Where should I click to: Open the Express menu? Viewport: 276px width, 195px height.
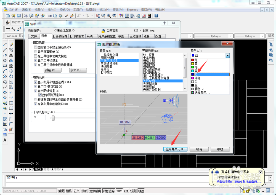[x=132, y=10]
